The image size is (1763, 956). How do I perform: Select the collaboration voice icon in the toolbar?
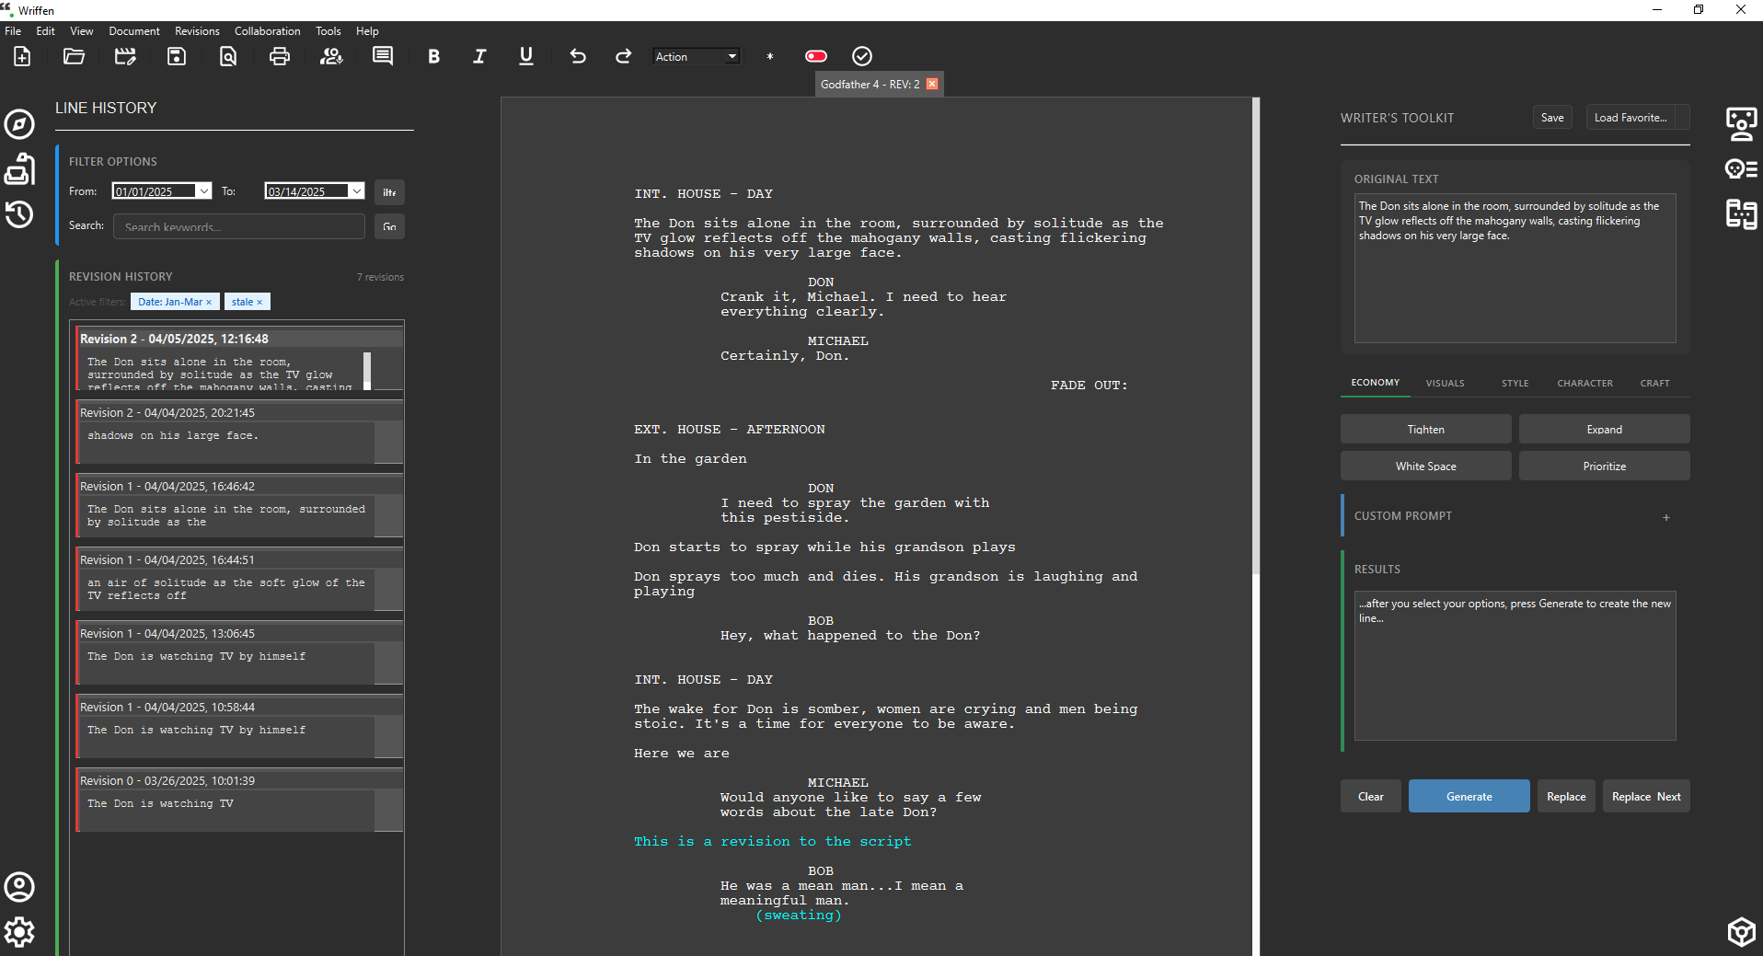tap(331, 56)
